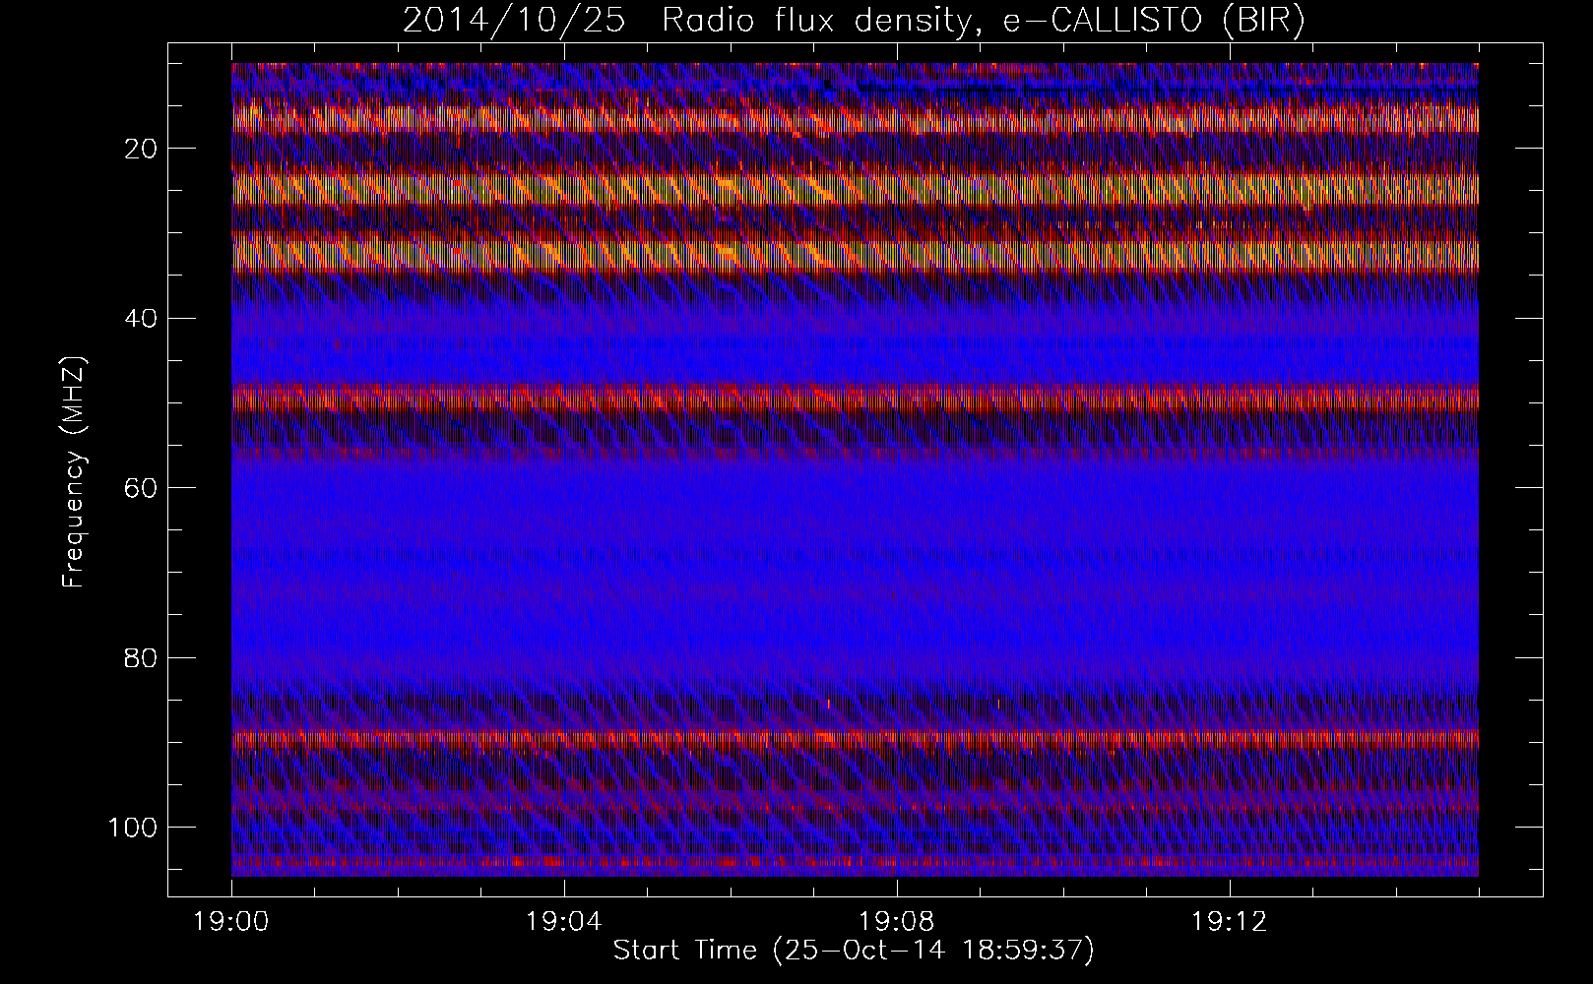The image size is (1593, 984).
Task: Select the '19:12' time tick label
Action: click(x=1230, y=922)
